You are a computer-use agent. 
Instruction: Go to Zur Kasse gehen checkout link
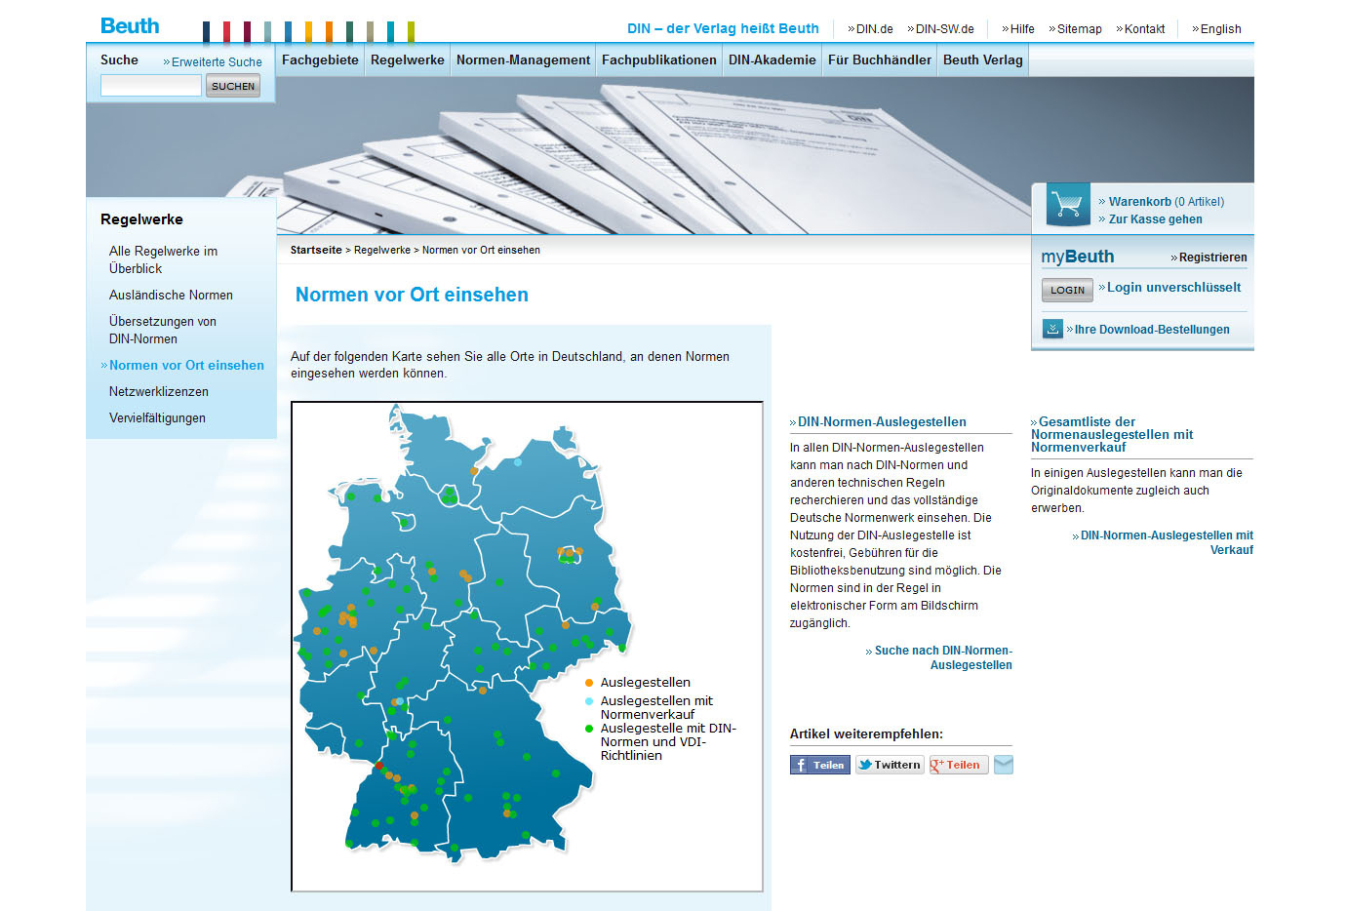pyautogui.click(x=1155, y=219)
